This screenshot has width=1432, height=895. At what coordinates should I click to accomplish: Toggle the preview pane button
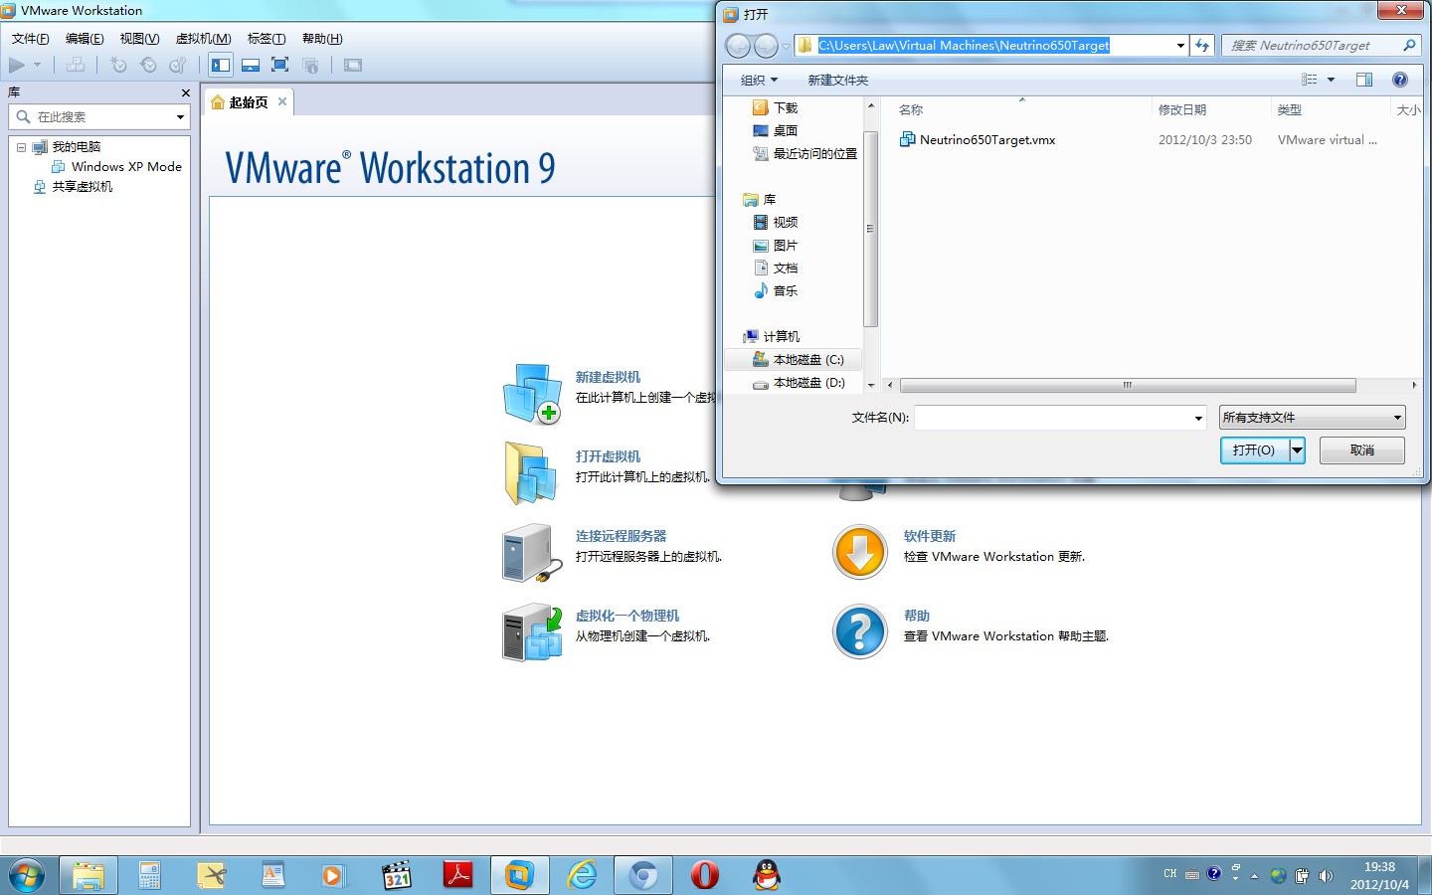[x=1364, y=80]
